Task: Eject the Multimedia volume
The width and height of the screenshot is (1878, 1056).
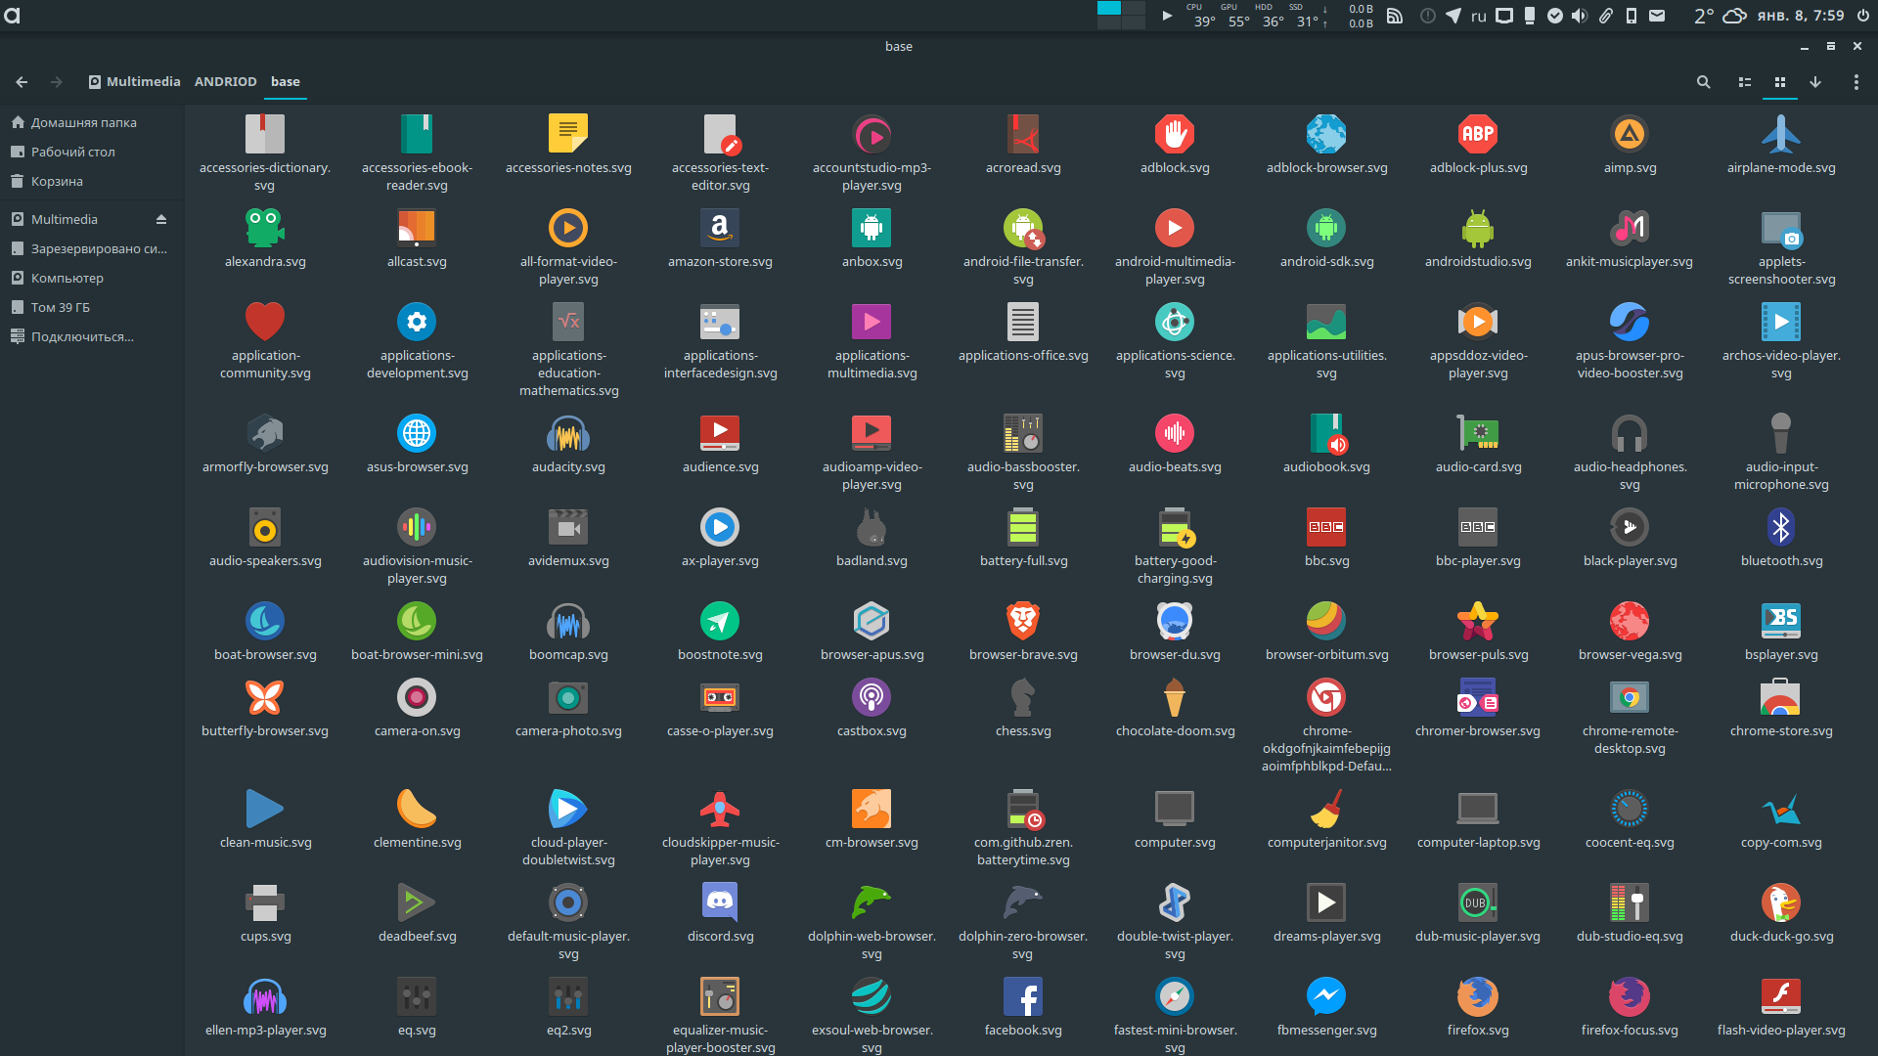Action: click(161, 218)
